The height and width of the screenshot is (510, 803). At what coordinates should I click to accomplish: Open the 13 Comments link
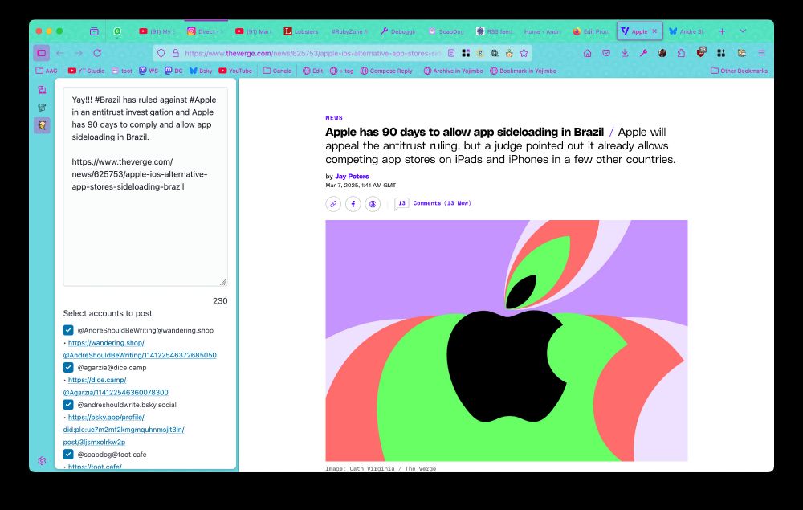tap(440, 203)
